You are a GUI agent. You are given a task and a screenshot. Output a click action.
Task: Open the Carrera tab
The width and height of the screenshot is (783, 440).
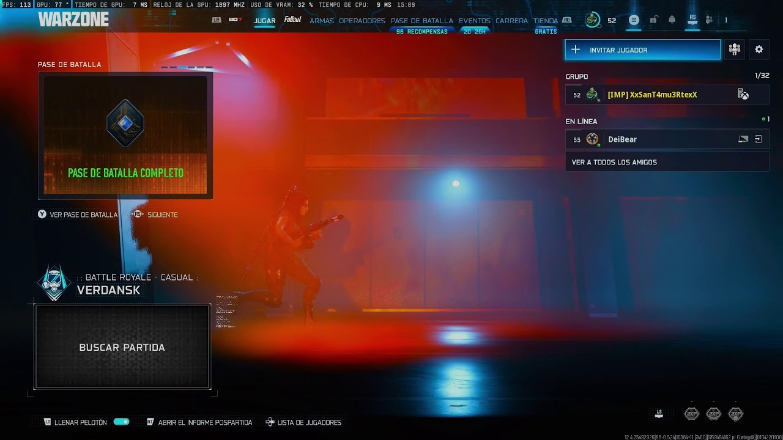pos(511,21)
